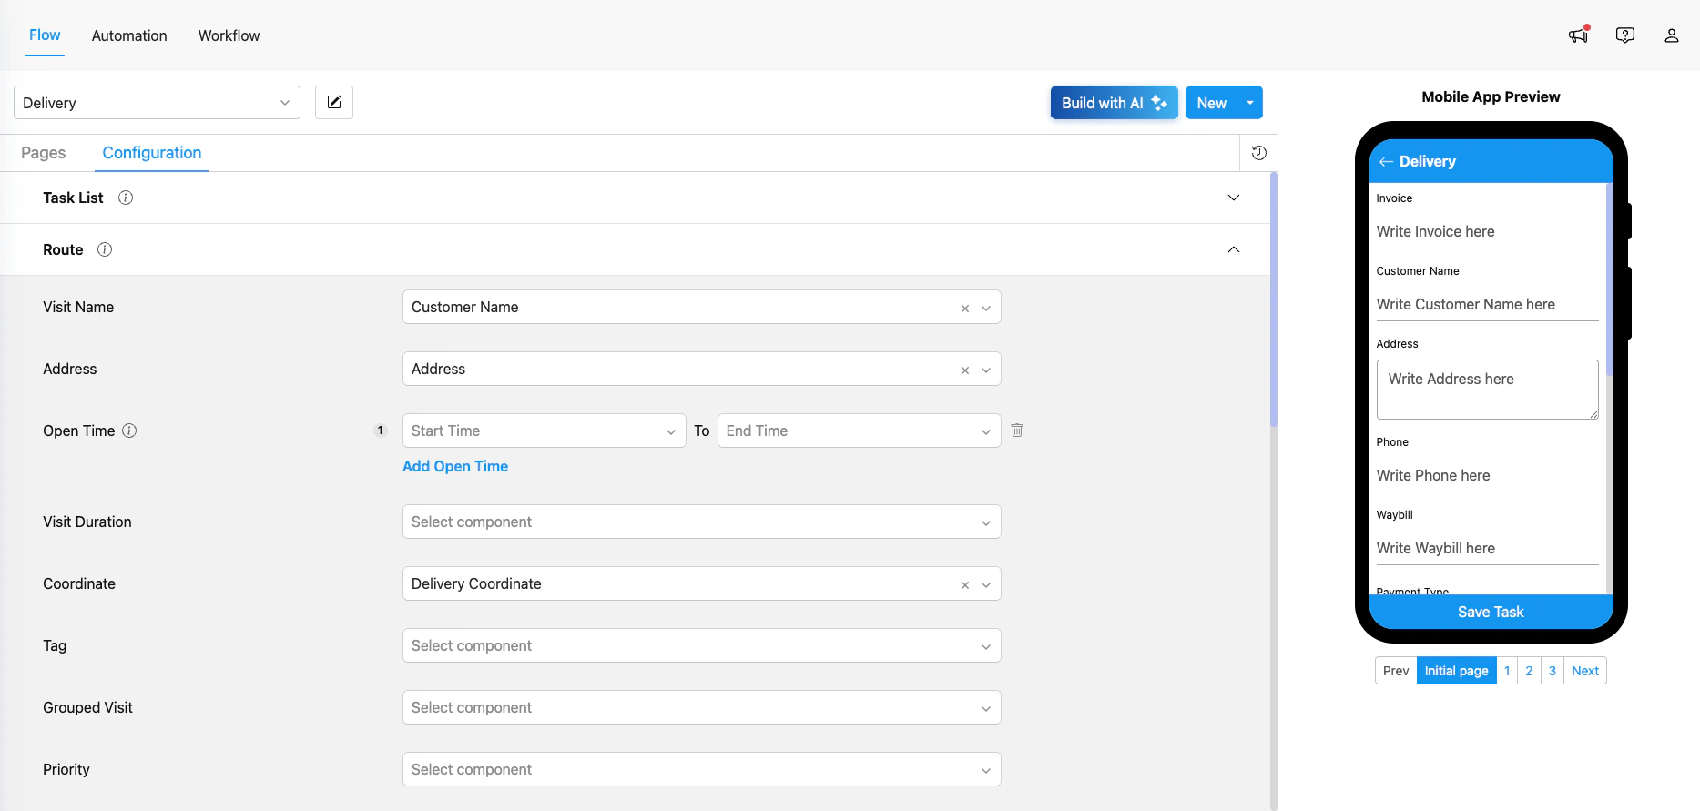Click the back arrow in the Delivery preview
1700x811 pixels.
pos(1386,161)
